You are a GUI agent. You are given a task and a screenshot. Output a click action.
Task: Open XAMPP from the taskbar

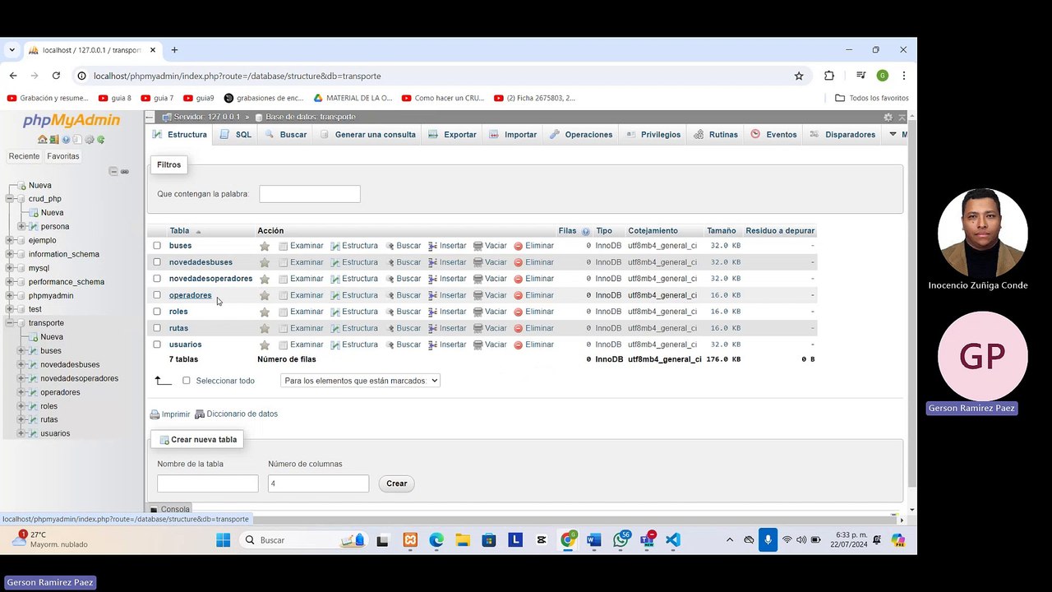coord(410,540)
